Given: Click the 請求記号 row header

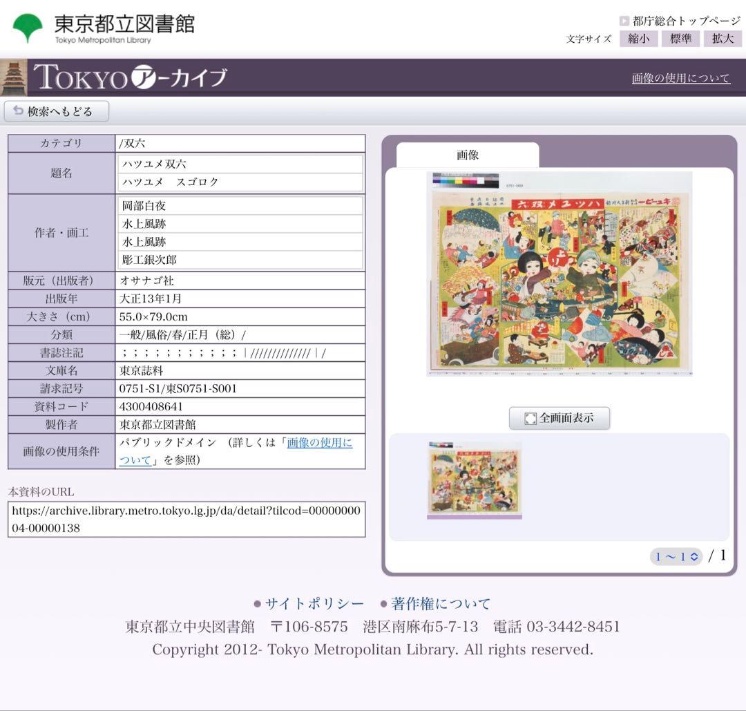Looking at the screenshot, I should pos(61,389).
